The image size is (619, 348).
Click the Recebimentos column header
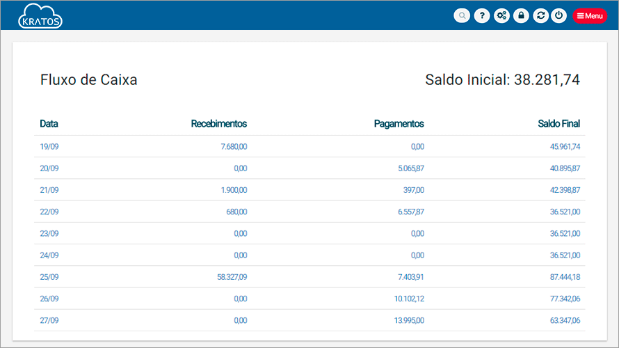click(x=219, y=124)
